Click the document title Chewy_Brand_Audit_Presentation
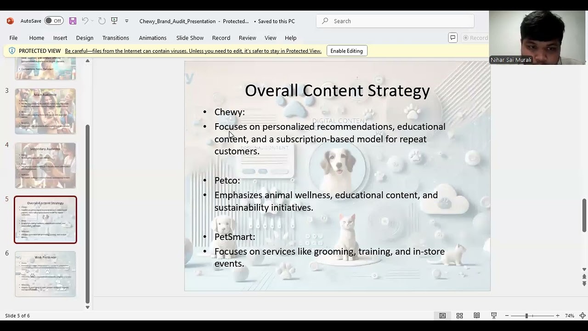The image size is (588, 331). pos(177,21)
